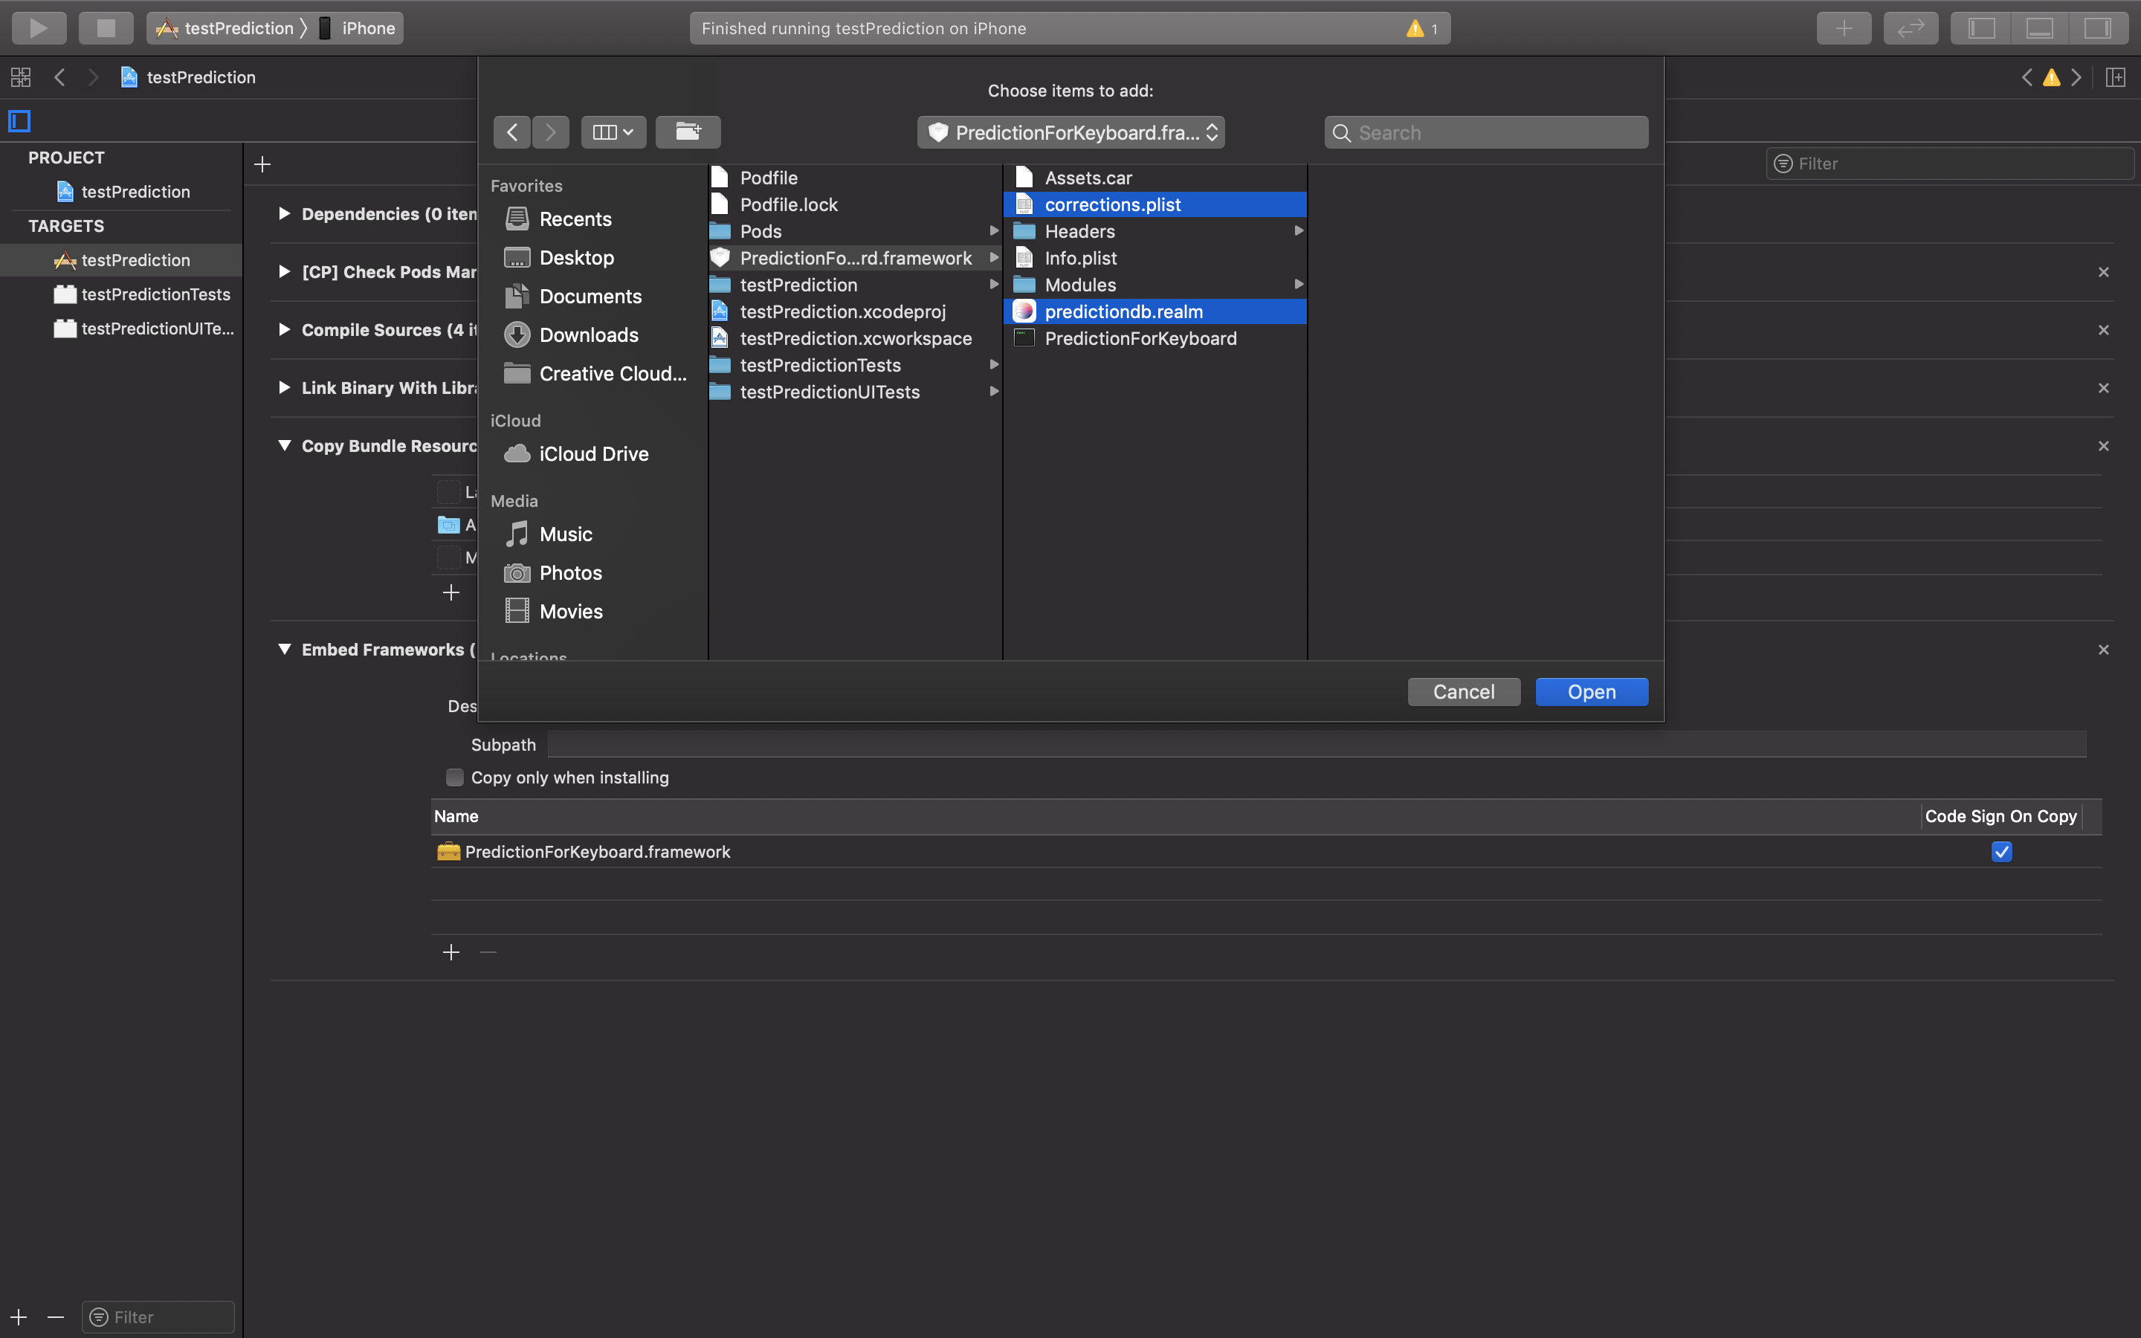Click the dialog Search field
The image size is (2141, 1338).
point(1486,132)
